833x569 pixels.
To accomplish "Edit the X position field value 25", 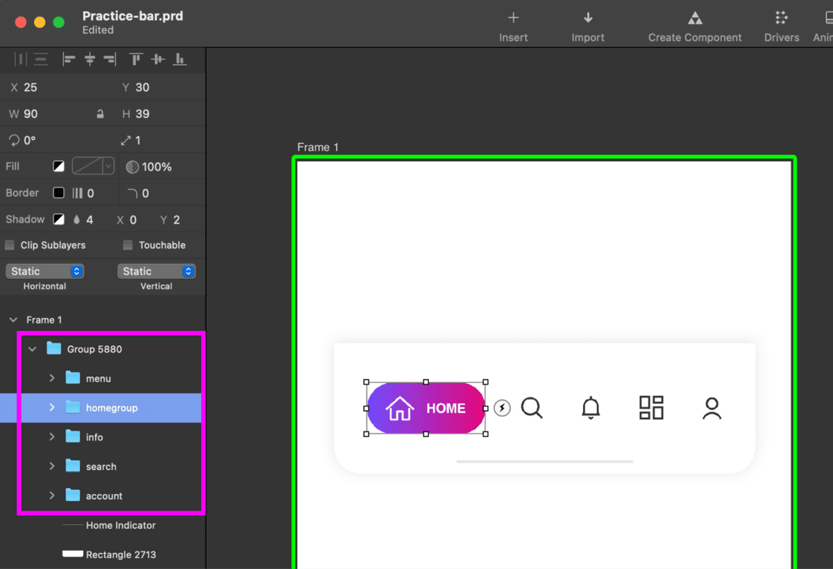I will point(31,87).
